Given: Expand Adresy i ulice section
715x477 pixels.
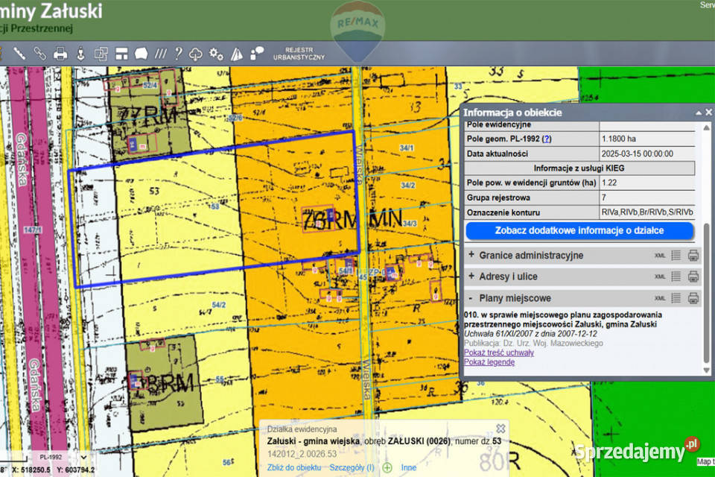Looking at the screenshot, I should pos(471,277).
